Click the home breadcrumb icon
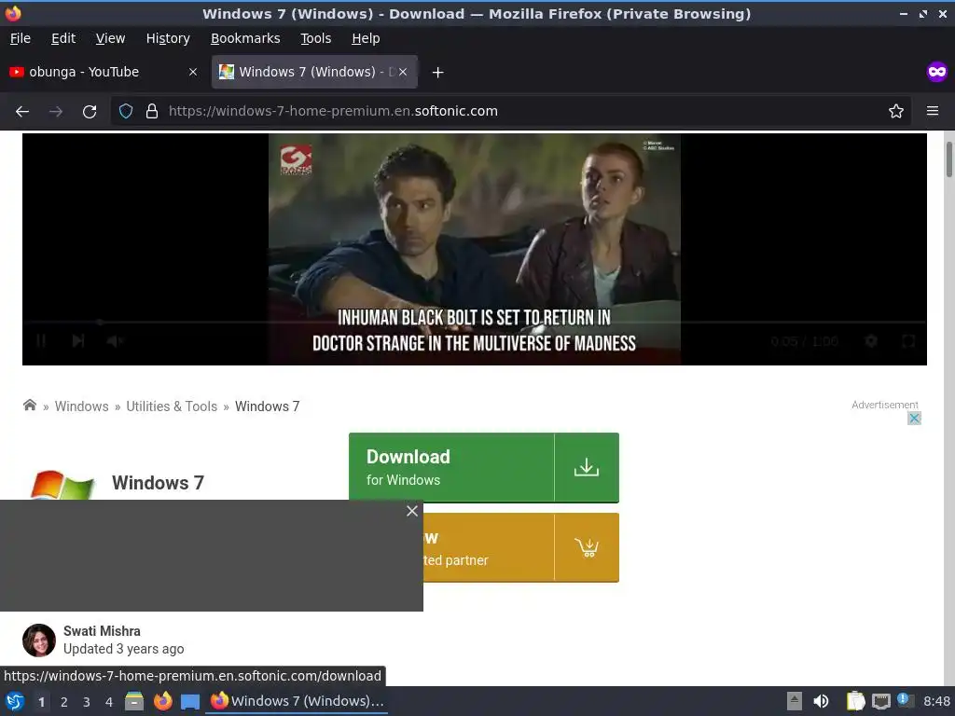Viewport: 955px width, 716px height. [x=29, y=405]
